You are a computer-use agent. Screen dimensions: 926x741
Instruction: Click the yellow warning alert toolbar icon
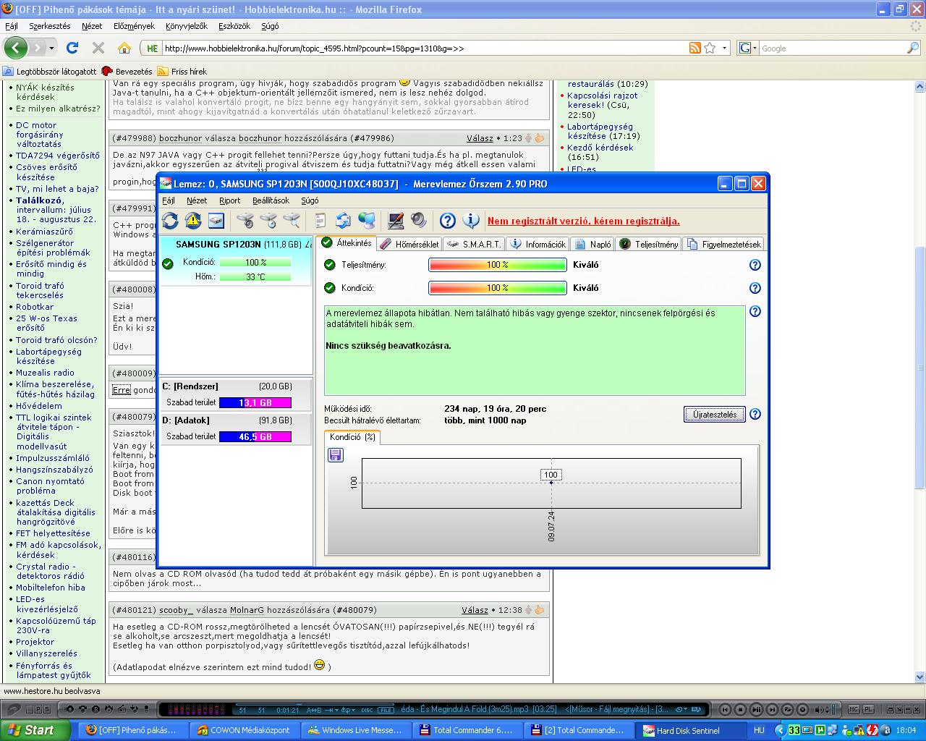coord(193,221)
